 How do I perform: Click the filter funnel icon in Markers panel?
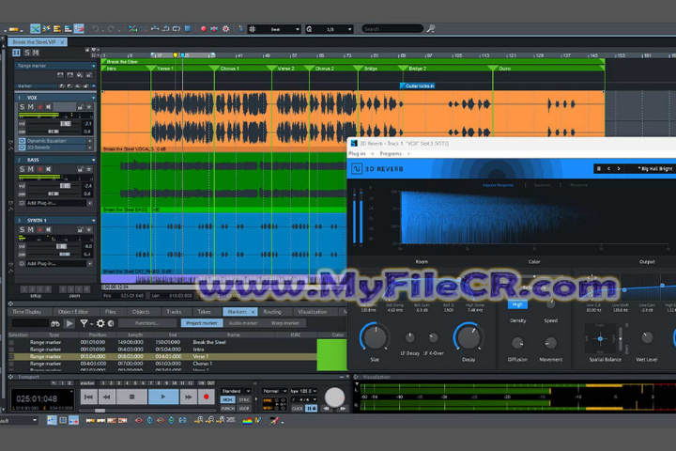[84, 323]
